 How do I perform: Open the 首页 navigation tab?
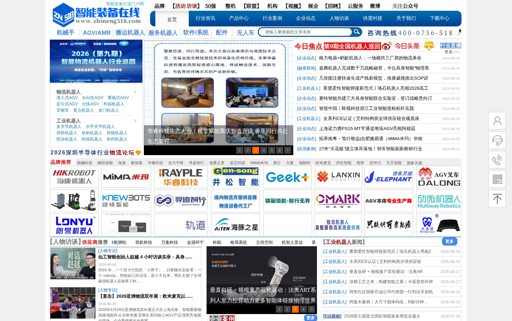172,19
